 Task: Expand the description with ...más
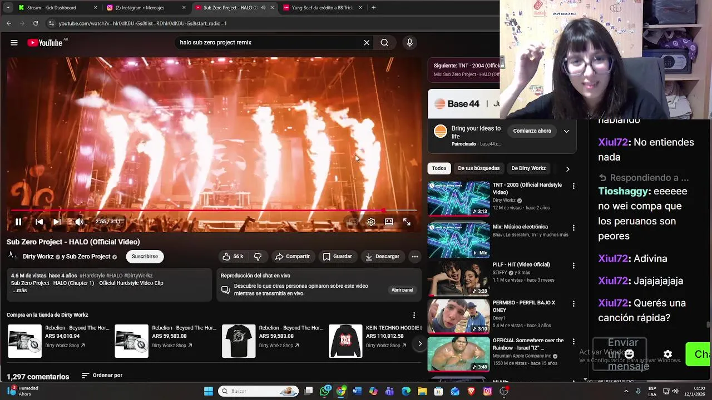[19, 291]
